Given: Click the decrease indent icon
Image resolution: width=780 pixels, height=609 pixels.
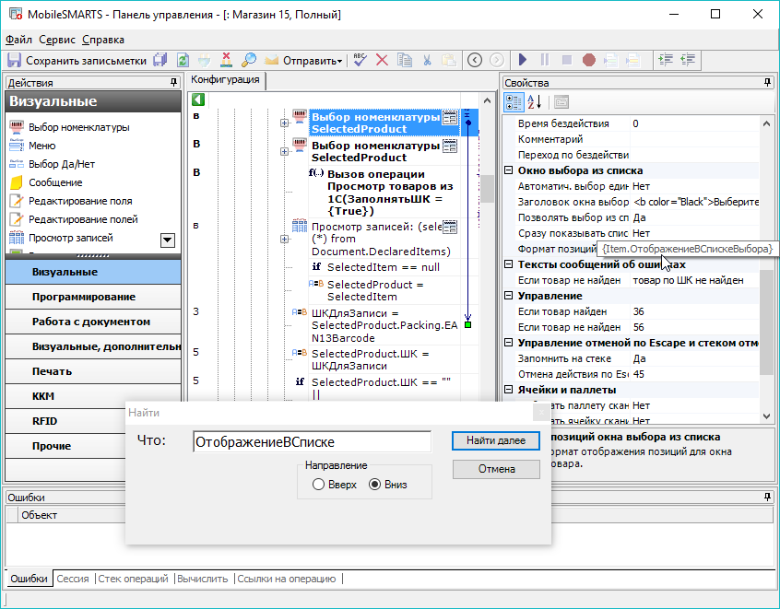Looking at the screenshot, I should 688,60.
